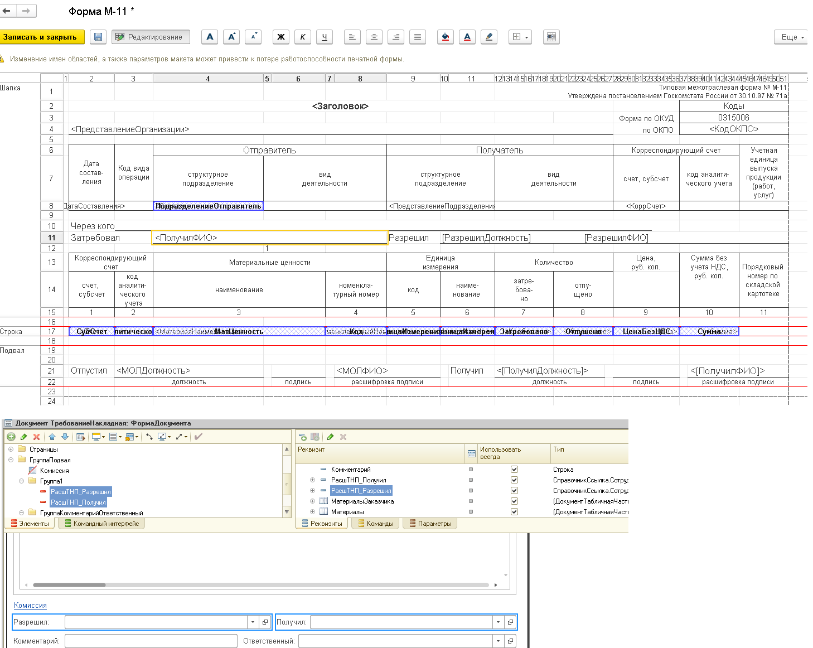The image size is (813, 648).
Task: Open the Еще dropdown menu
Action: point(792,37)
